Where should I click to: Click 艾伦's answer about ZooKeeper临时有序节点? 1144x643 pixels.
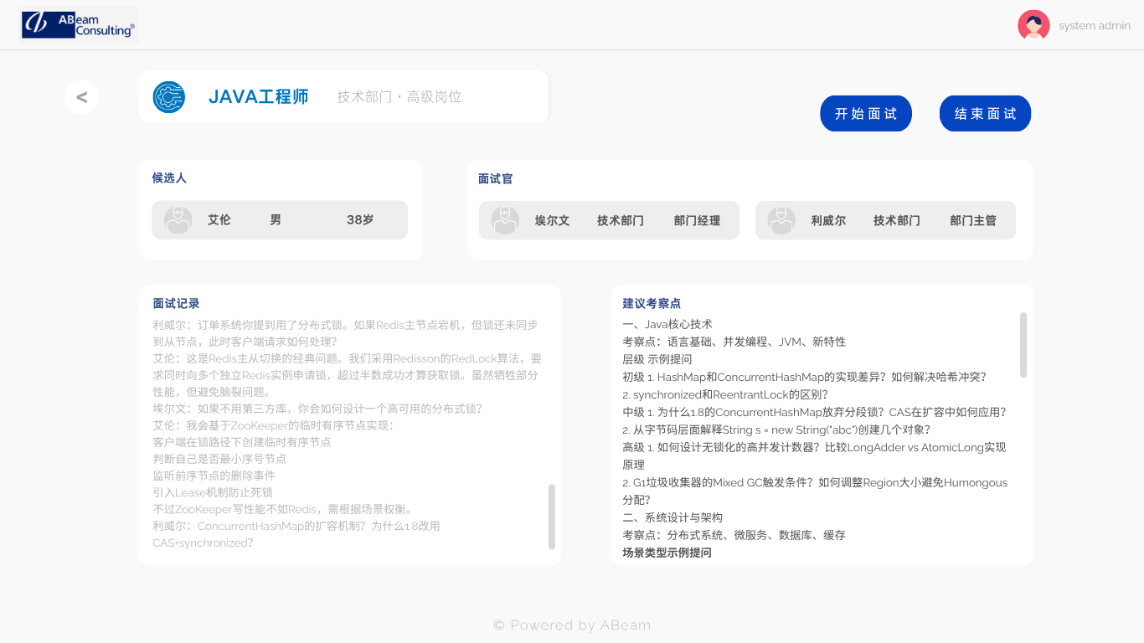273,425
